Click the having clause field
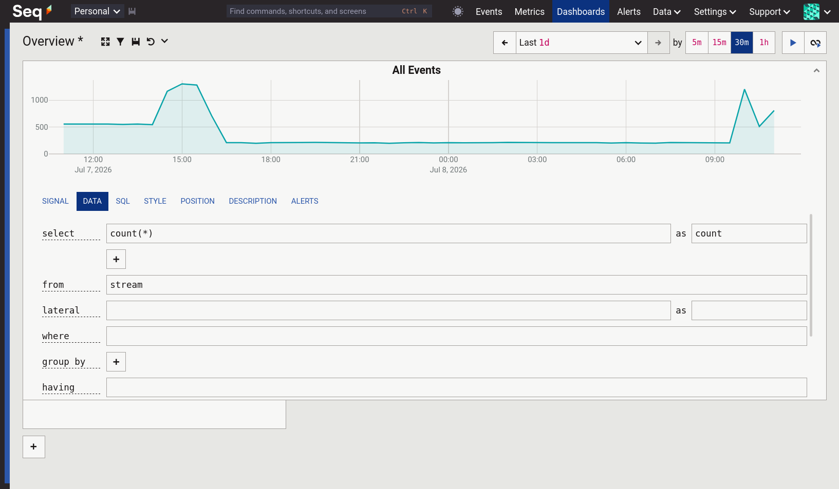The width and height of the screenshot is (839, 489). (457, 387)
